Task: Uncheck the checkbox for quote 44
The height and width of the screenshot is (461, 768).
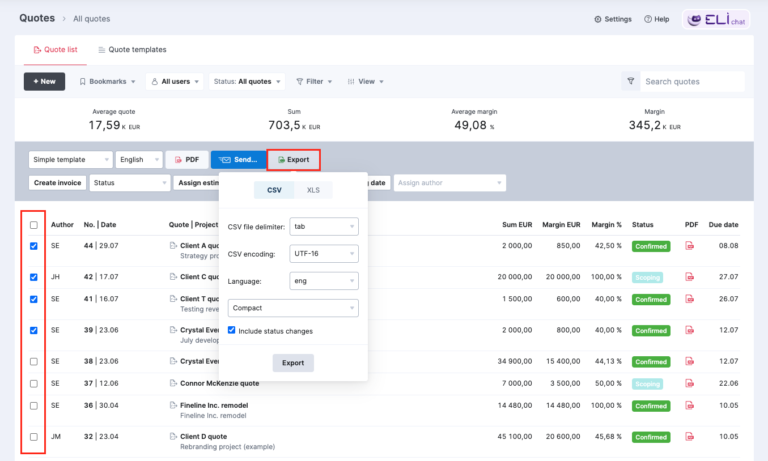Action: tap(33, 246)
